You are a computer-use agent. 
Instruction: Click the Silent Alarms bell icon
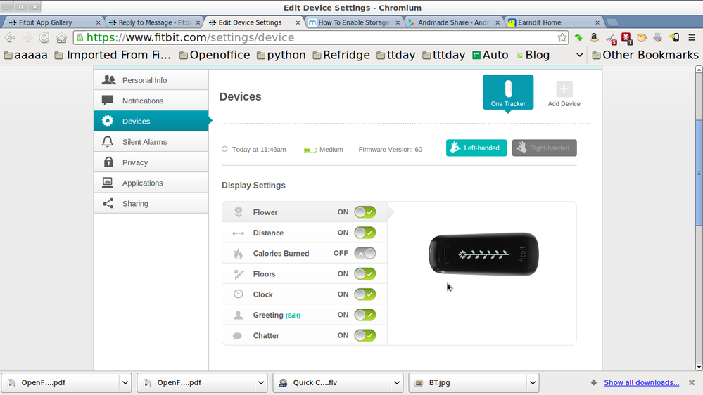[108, 141]
